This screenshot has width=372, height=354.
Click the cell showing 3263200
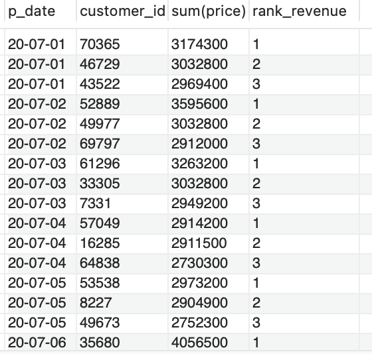coord(209,164)
